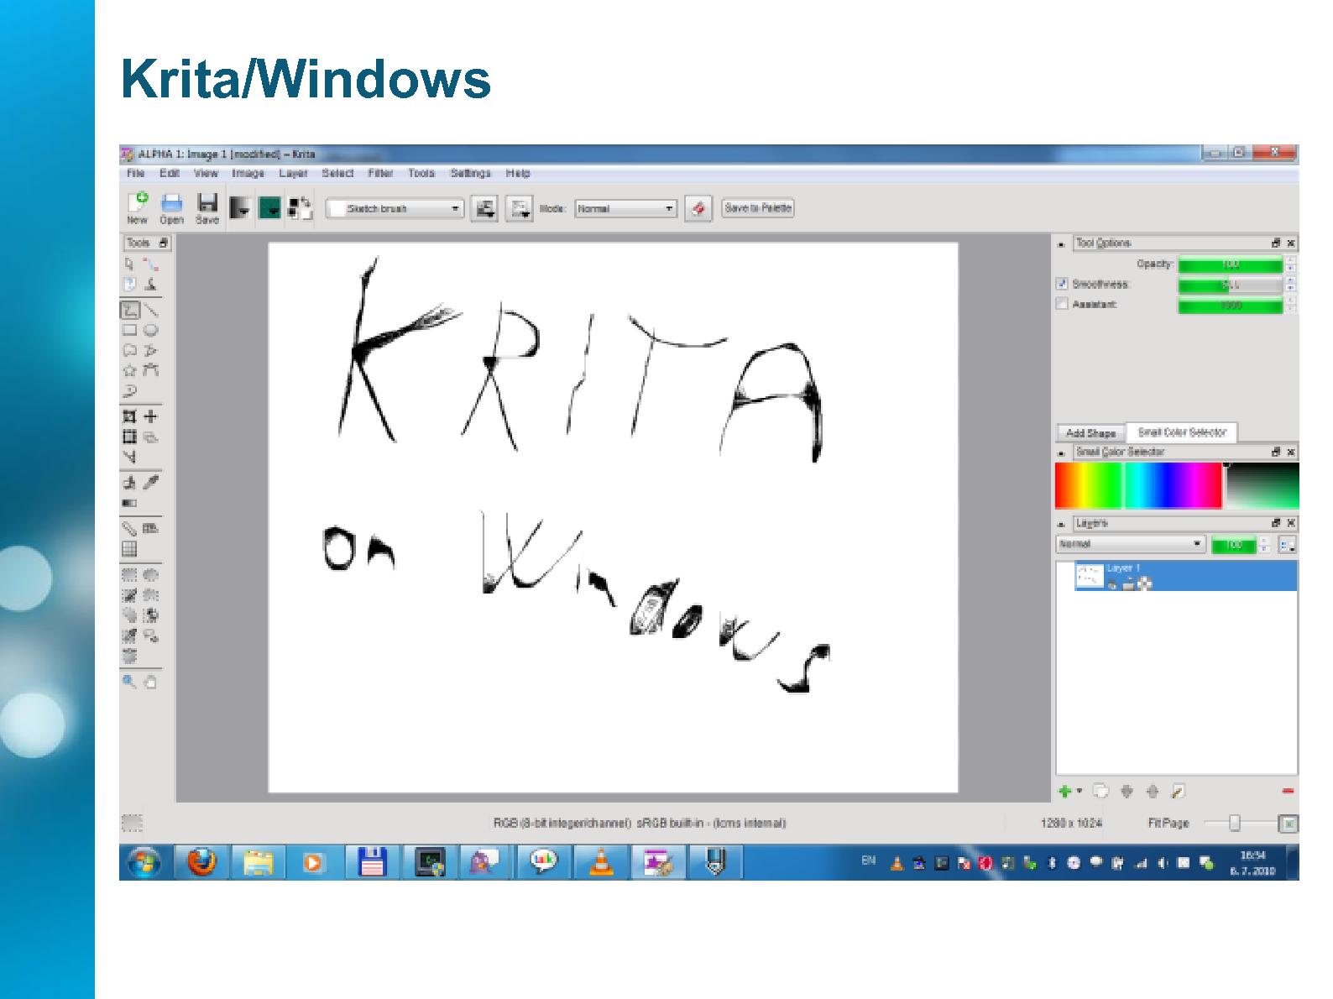Viewport: 1333px width, 999px height.
Task: Select the freehand brush tool
Action: [129, 310]
